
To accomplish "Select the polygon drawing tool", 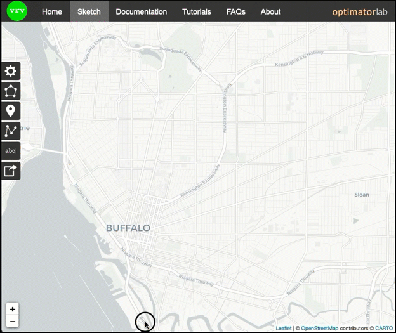I will pyautogui.click(x=11, y=91).
